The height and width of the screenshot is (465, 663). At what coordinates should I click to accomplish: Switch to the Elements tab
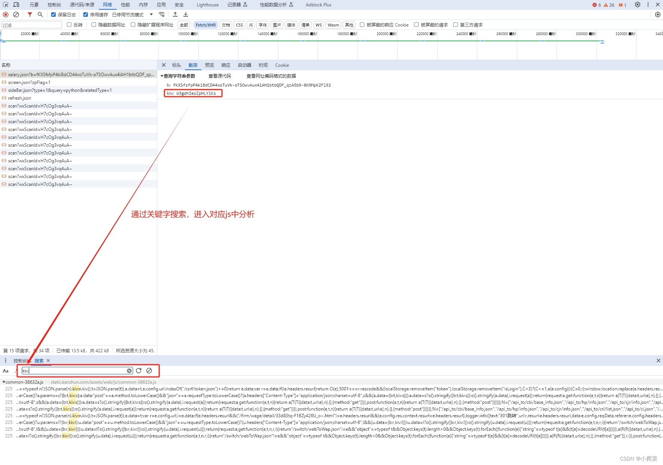34,4
